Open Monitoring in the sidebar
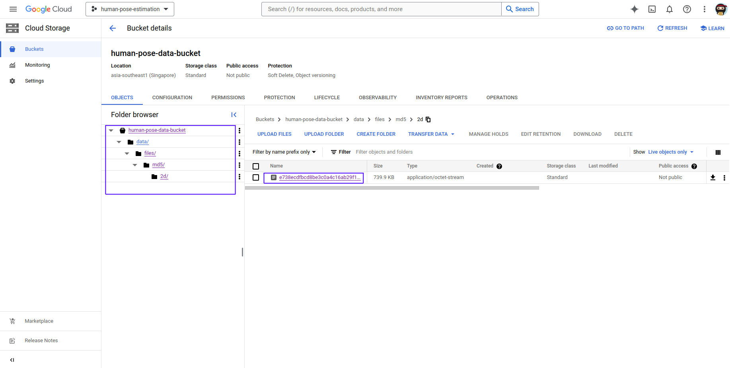This screenshot has width=730, height=368. (51, 65)
